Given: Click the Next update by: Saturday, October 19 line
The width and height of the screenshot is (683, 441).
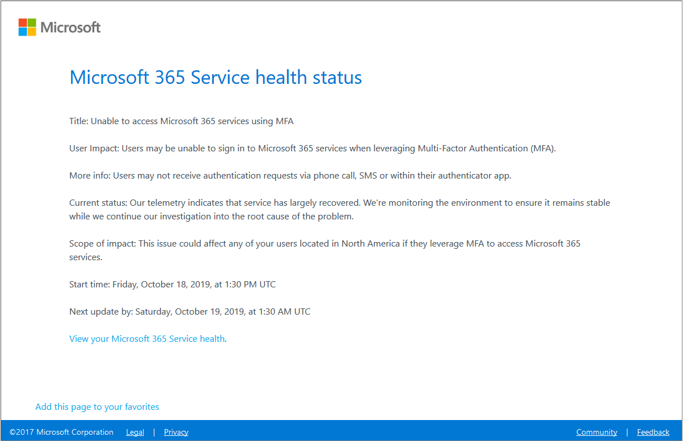Looking at the screenshot, I should (x=190, y=311).
